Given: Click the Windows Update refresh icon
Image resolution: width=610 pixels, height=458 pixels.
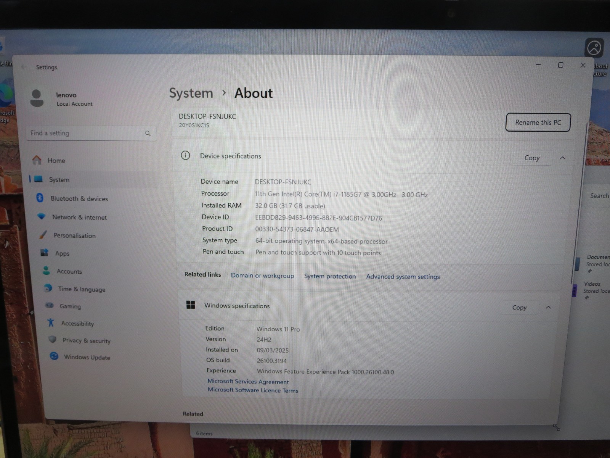Looking at the screenshot, I should tap(54, 356).
